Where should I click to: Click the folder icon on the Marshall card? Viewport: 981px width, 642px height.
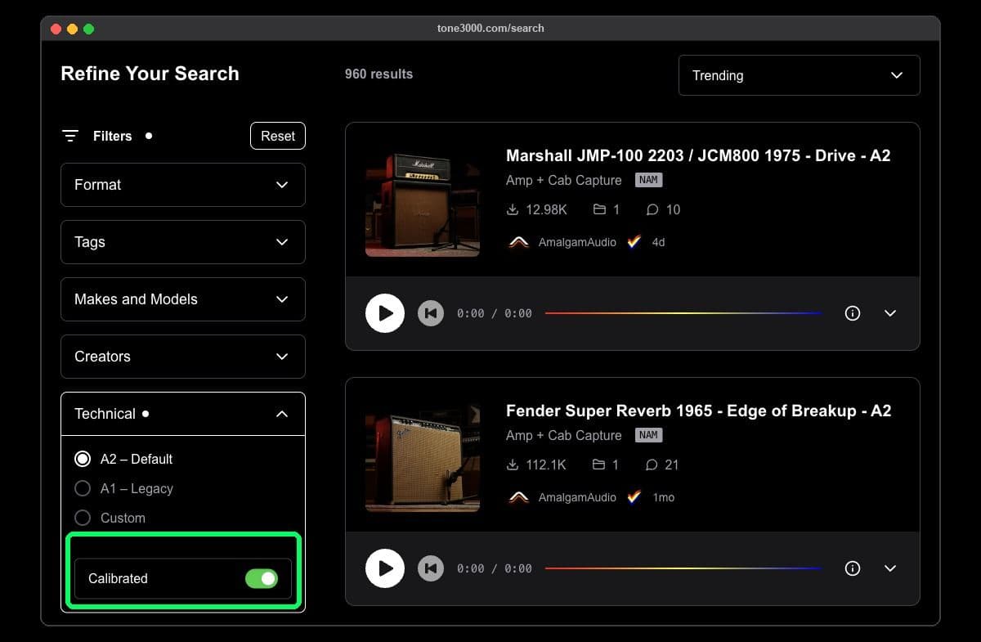click(599, 210)
